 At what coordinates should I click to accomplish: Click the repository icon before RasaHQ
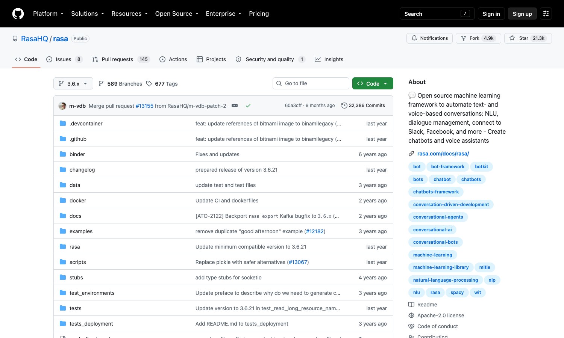15,39
